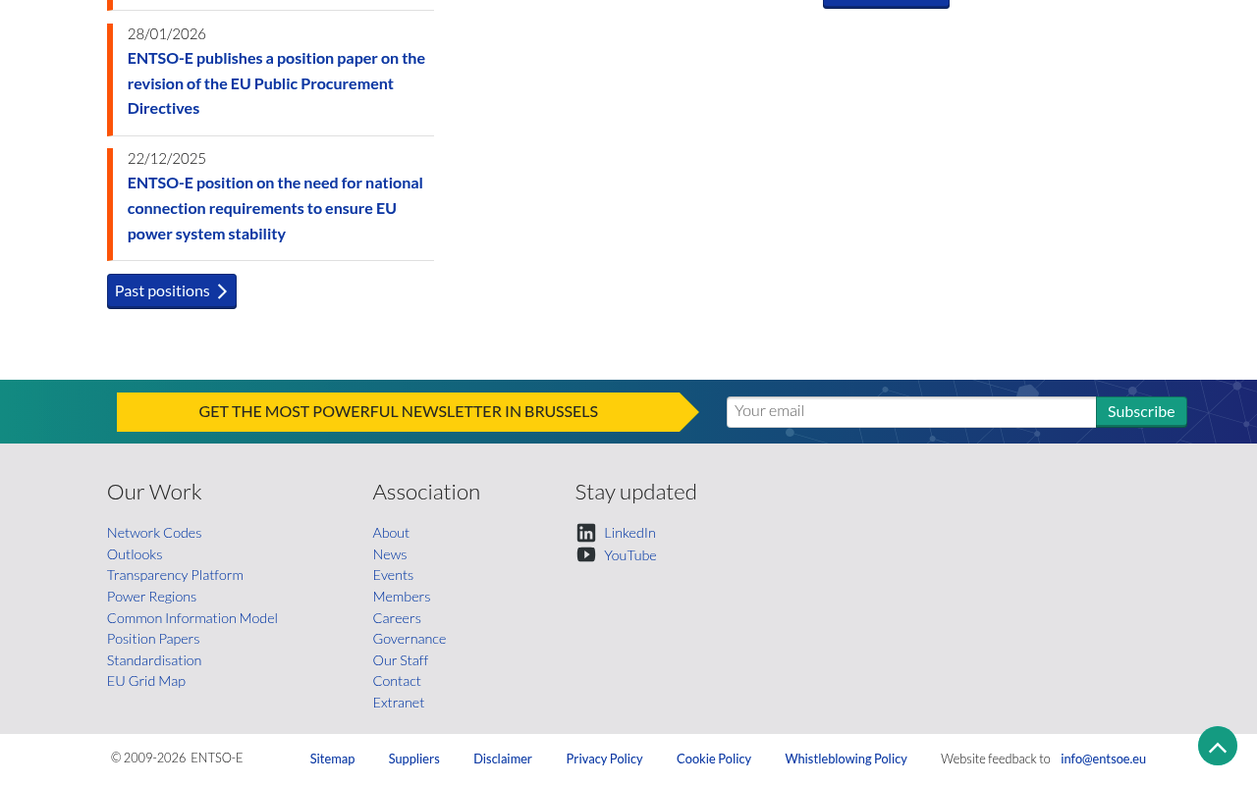
Task: Click the Stay updated footer heading
Action: point(636,492)
